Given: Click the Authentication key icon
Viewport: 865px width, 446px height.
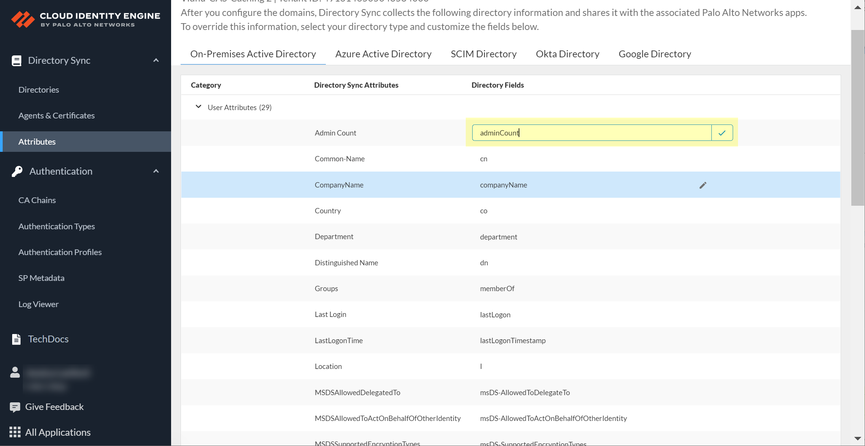Looking at the screenshot, I should [17, 171].
